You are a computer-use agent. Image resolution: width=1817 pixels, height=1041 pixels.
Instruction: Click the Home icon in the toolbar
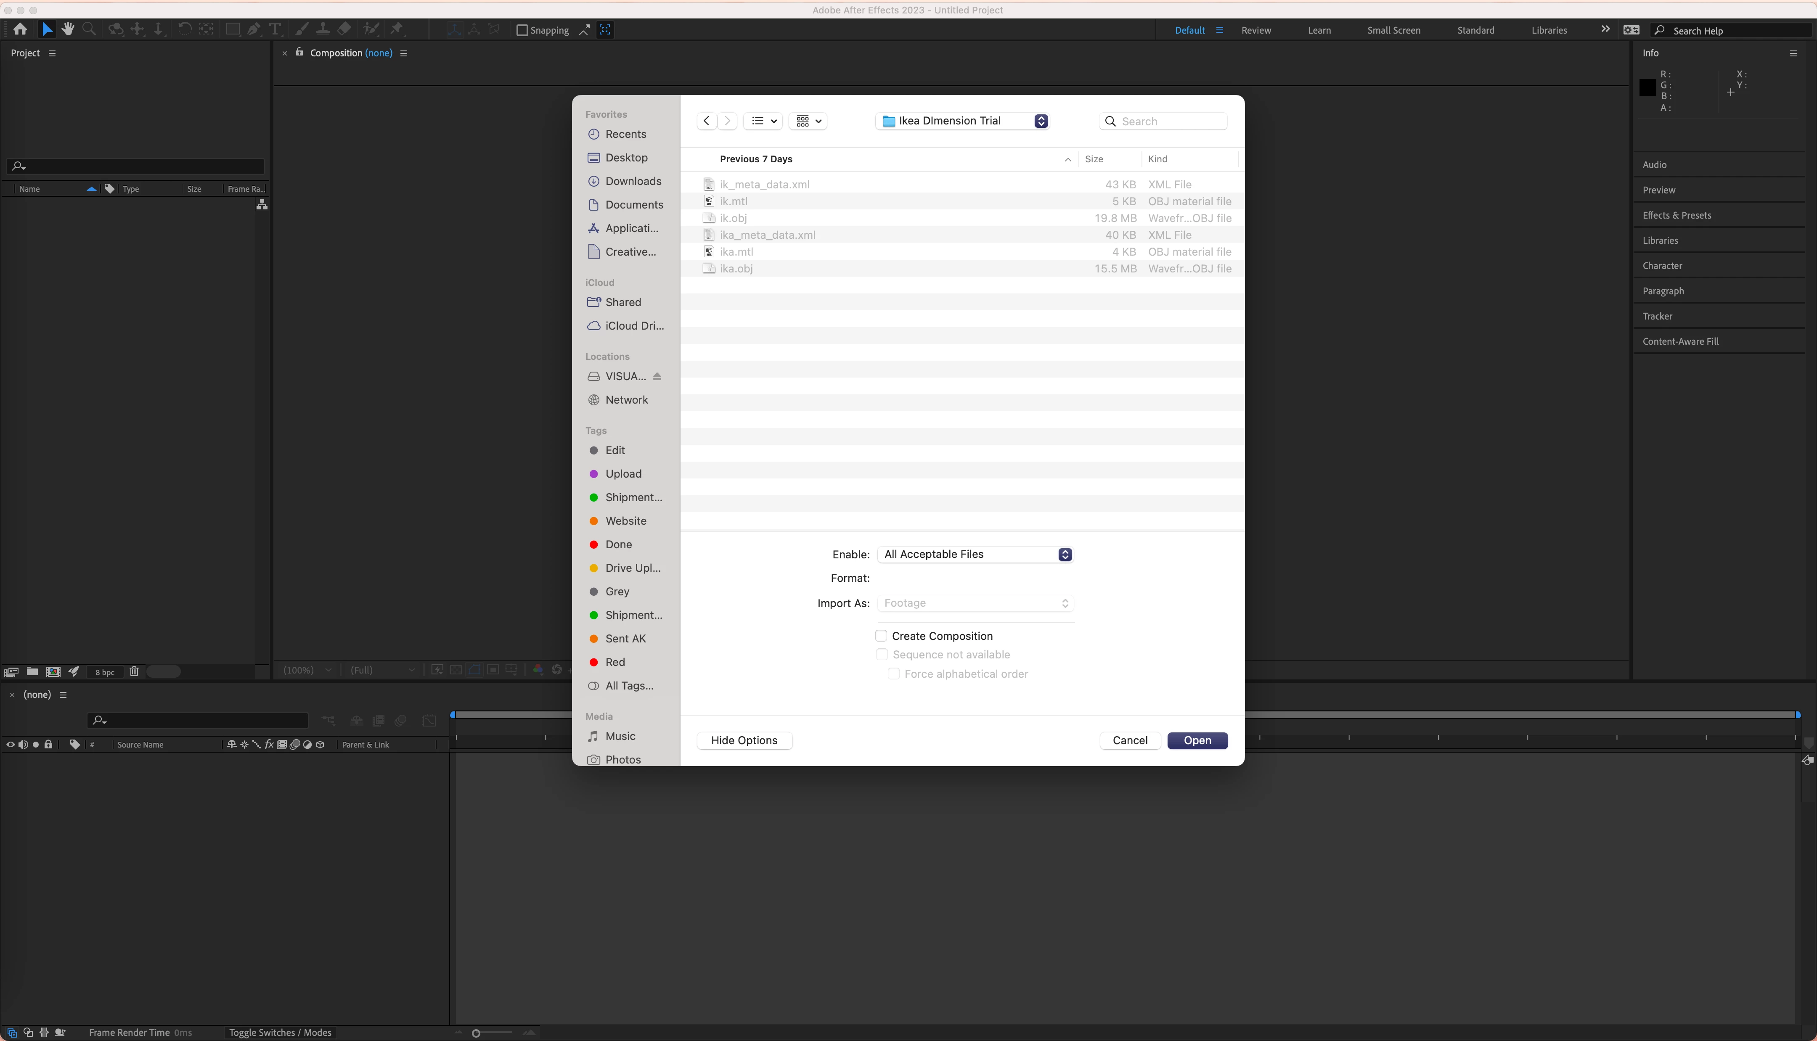pos(20,29)
